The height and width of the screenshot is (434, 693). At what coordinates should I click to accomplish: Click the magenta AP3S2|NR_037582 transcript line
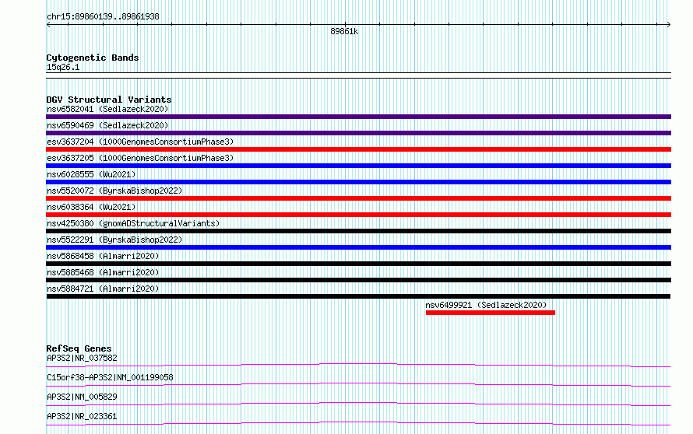(358, 365)
